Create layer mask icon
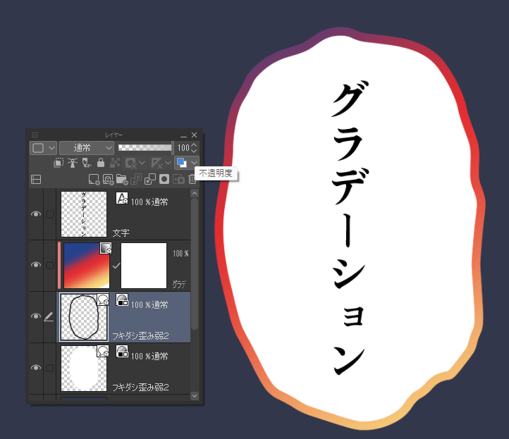Screen dimensions: 509x439 [164, 179]
